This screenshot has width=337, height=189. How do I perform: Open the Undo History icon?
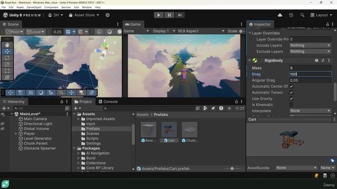pos(291,15)
